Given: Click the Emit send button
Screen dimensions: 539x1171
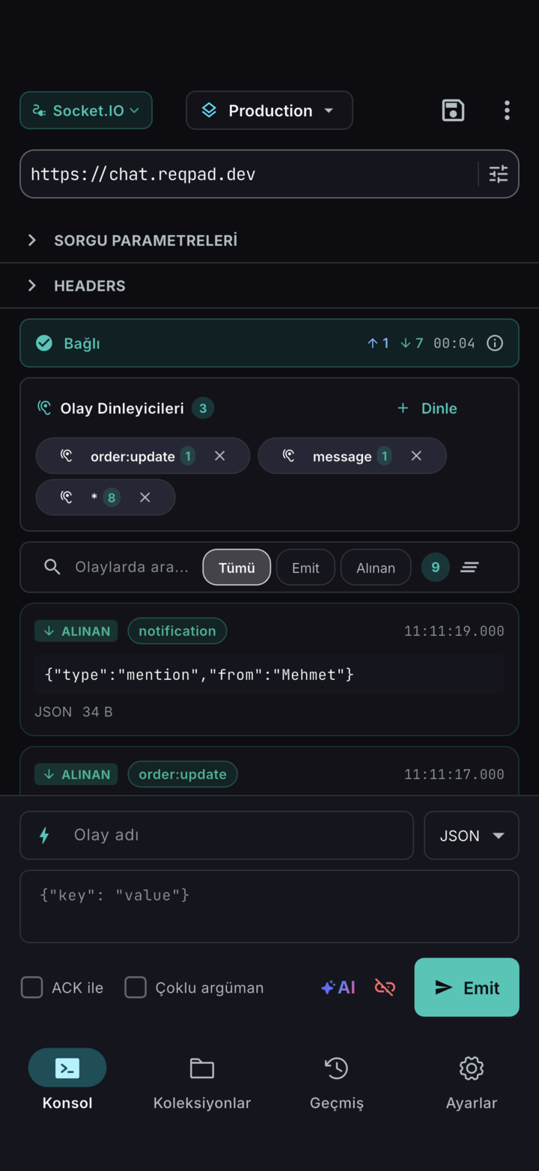Looking at the screenshot, I should [466, 988].
